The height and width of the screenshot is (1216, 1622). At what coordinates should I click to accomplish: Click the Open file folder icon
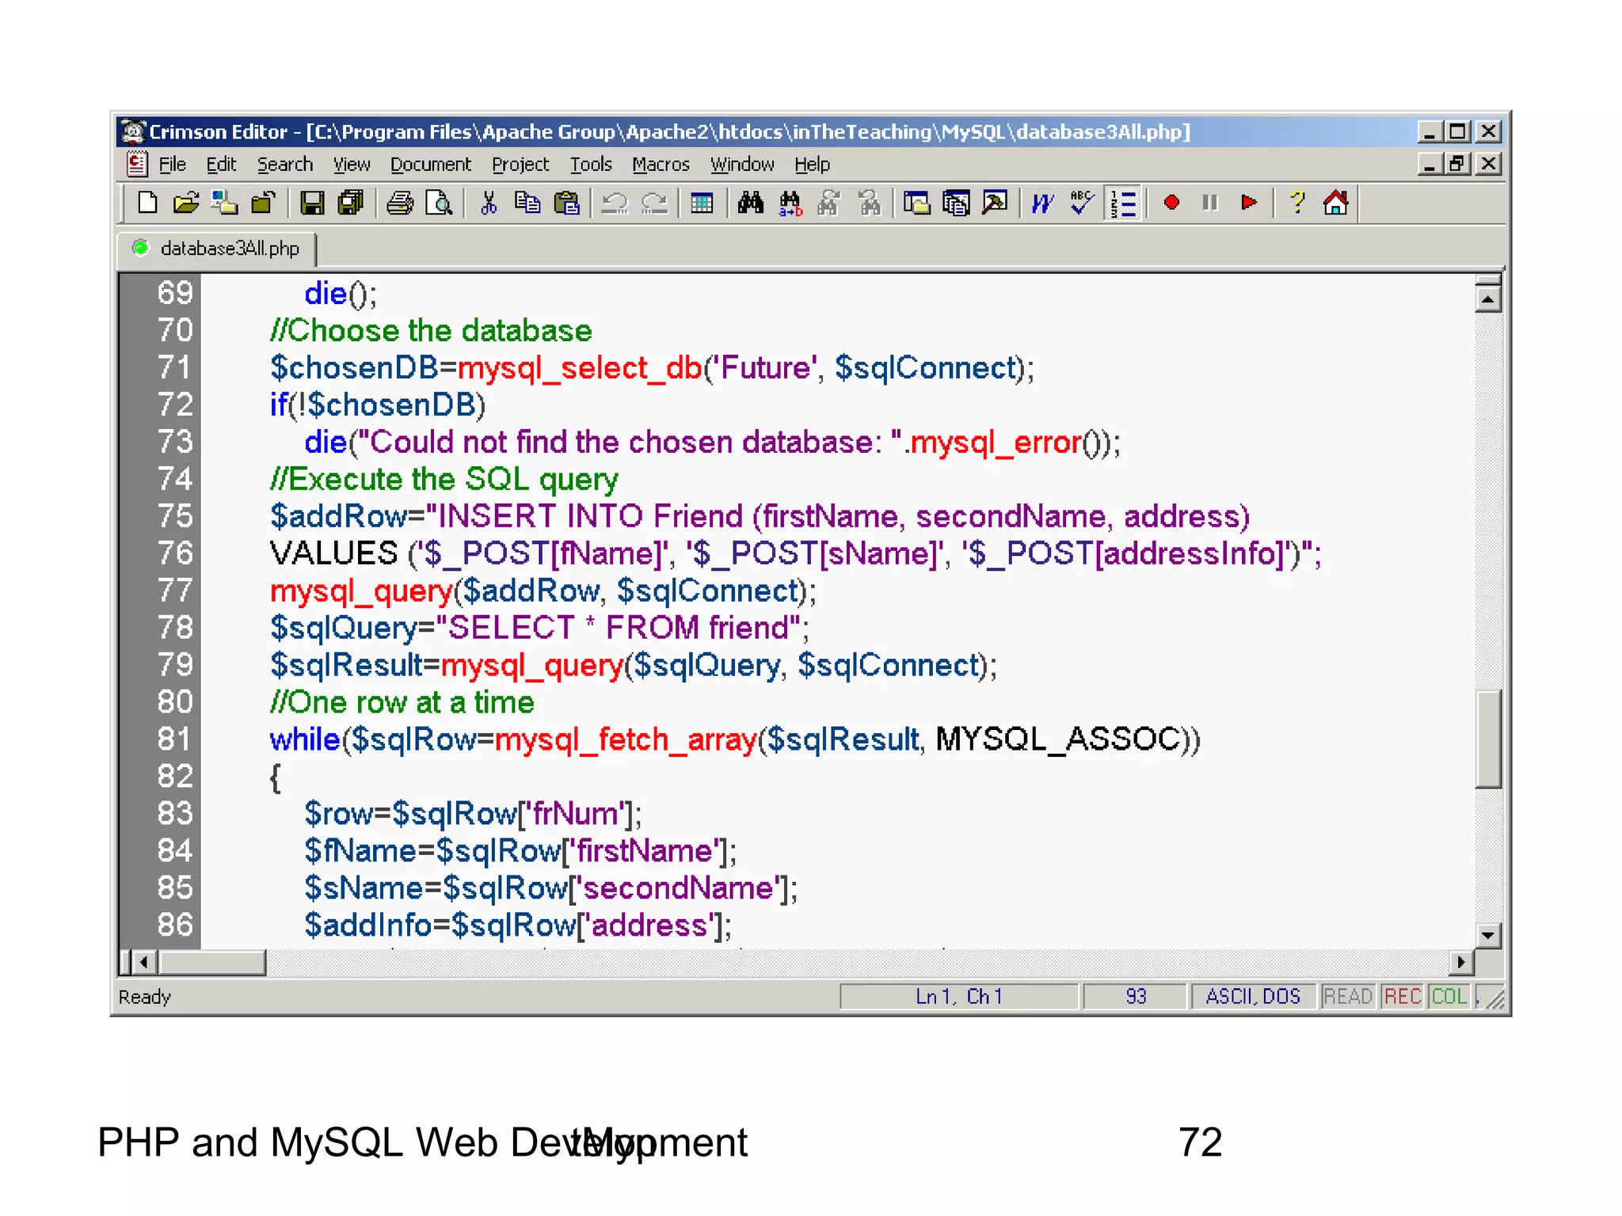[x=186, y=203]
